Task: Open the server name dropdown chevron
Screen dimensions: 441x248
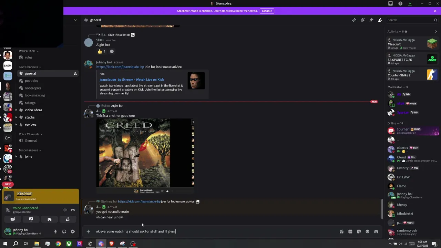Action: [x=75, y=20]
